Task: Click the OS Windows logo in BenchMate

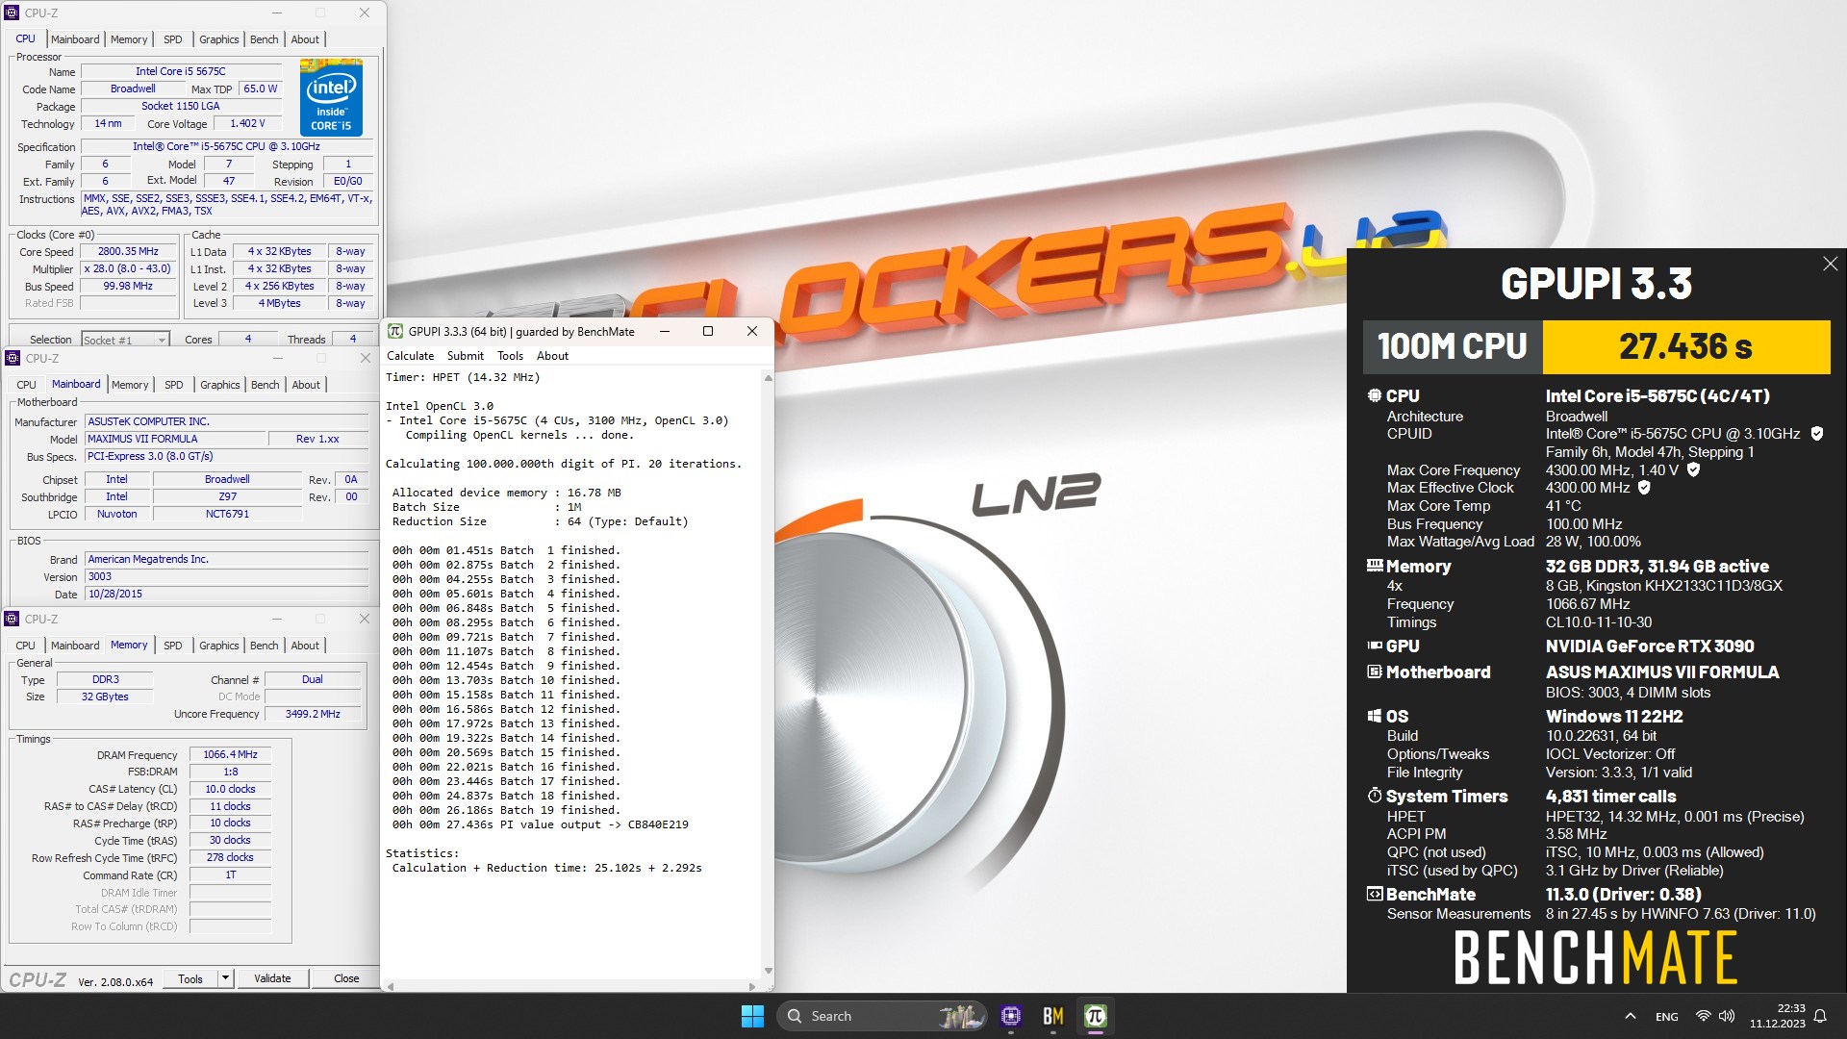Action: pyautogui.click(x=1374, y=716)
